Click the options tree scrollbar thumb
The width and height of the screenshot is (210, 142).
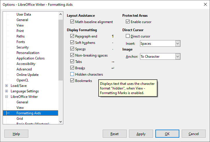click(60, 50)
